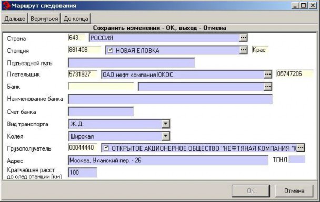Click the Крас railway field
This screenshot has height=202, width=320.
pos(260,50)
